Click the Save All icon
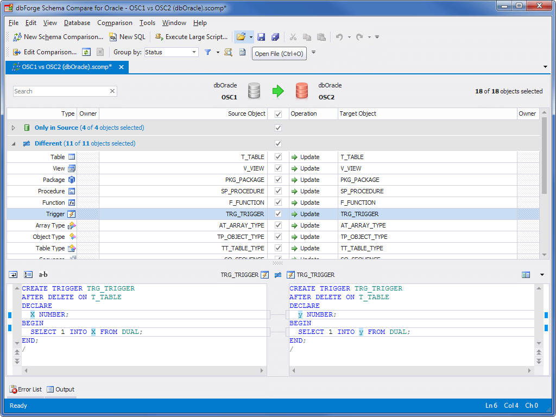The width and height of the screenshot is (556, 417). click(x=274, y=37)
